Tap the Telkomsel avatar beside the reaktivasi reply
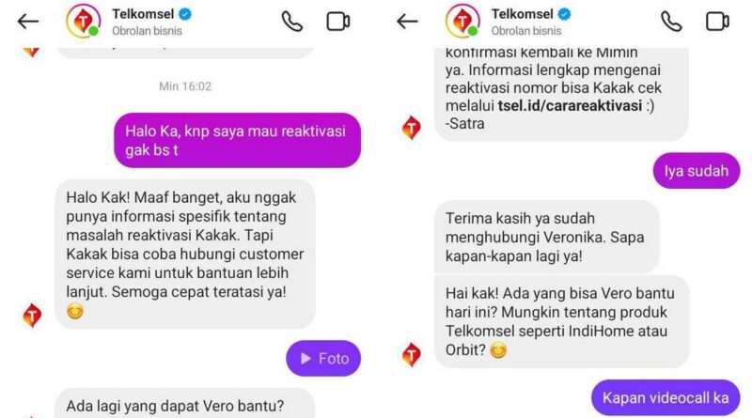Viewport: 752px width, 418px height. [x=32, y=316]
